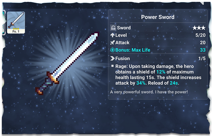Click the highlighted 24s reload value
The width and height of the screenshot is (212, 136).
point(174,83)
